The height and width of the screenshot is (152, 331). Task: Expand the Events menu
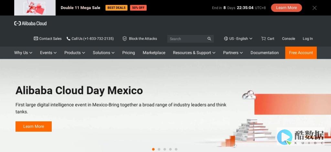coord(48,53)
